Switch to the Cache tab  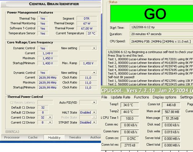pos(33,137)
